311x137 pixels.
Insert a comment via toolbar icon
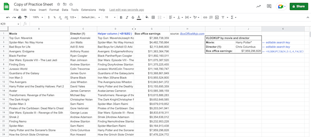point(211,17)
